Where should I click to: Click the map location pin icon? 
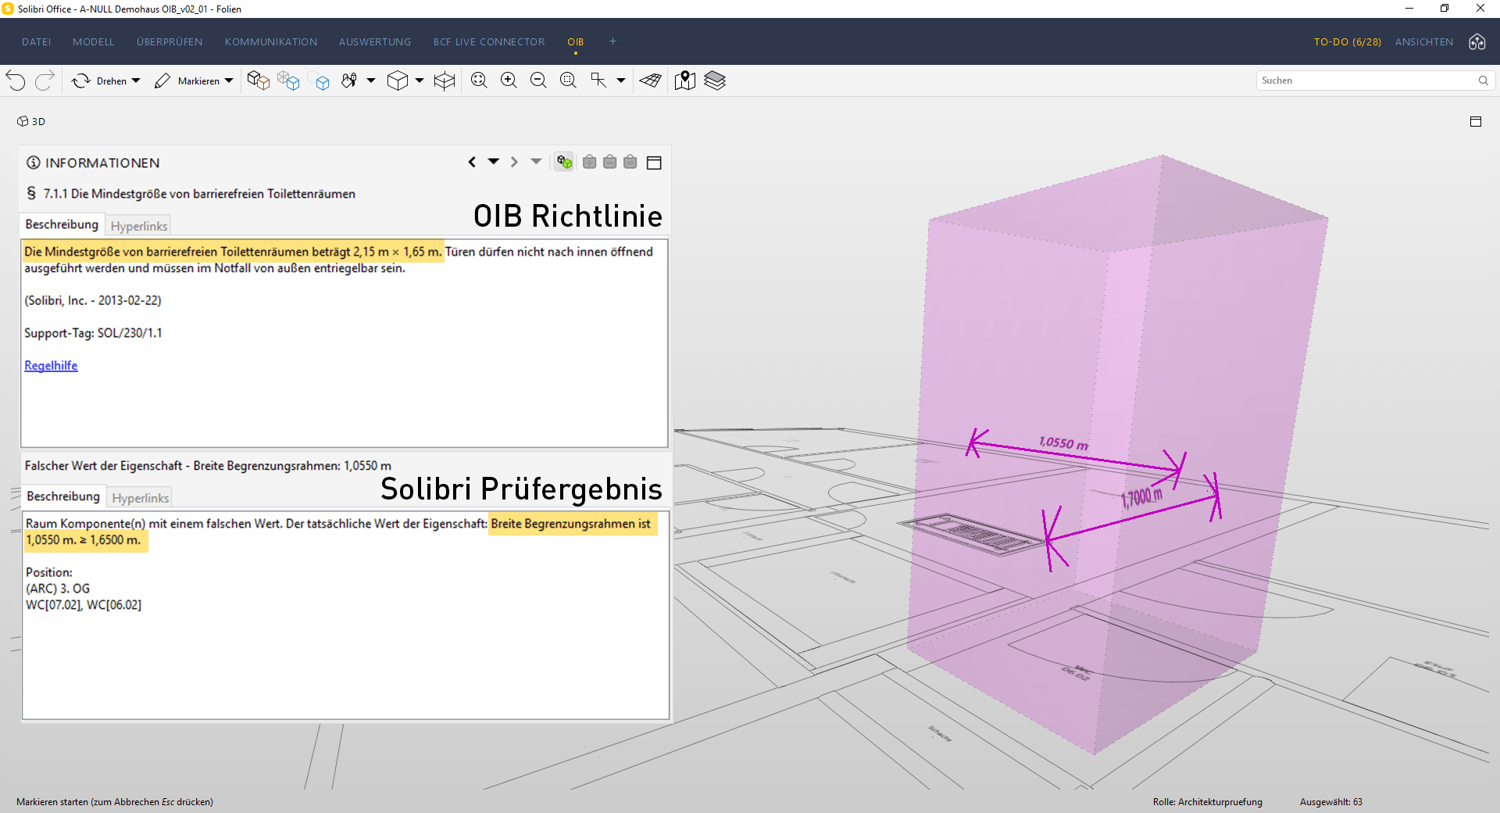[x=685, y=81]
